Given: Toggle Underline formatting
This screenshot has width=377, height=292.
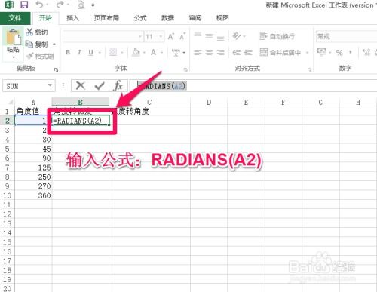Looking at the screenshot, I should pyautogui.click(x=90, y=52).
